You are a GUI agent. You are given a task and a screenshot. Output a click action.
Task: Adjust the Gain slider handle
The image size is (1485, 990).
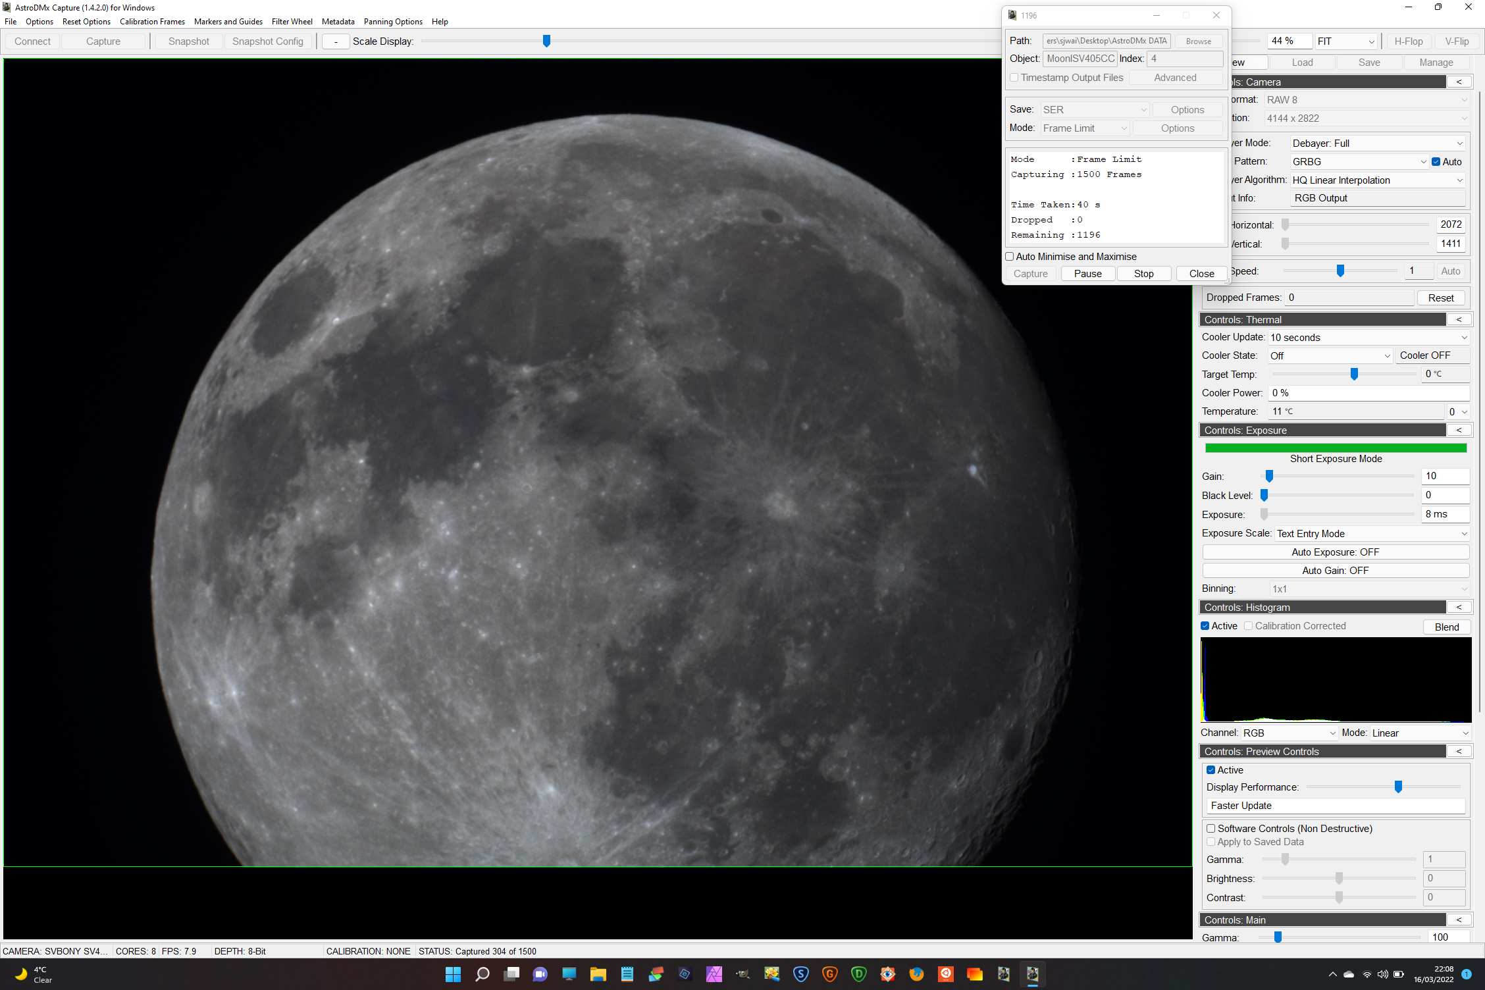click(x=1269, y=477)
